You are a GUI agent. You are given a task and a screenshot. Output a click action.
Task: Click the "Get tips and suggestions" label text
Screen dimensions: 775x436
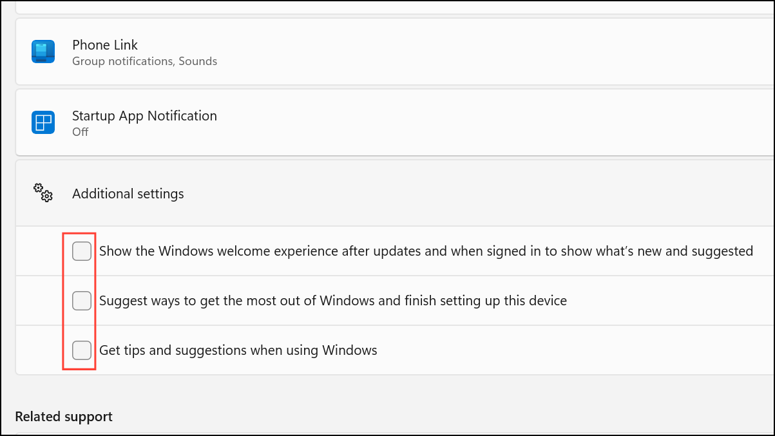coord(238,351)
